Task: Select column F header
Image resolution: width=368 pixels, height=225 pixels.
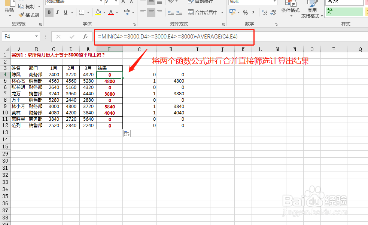Action: coord(110,49)
